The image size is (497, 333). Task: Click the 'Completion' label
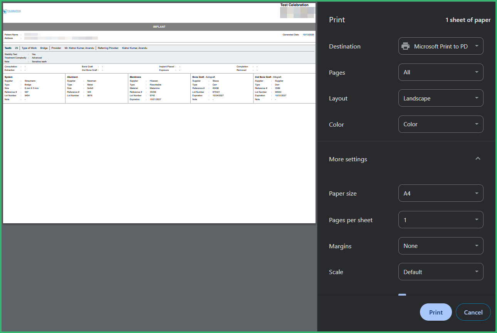point(242,67)
